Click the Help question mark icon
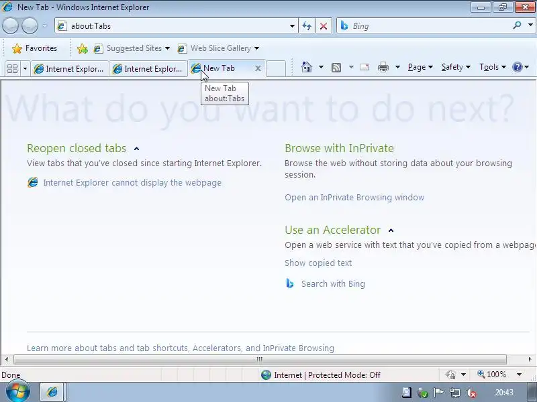 tap(517, 67)
